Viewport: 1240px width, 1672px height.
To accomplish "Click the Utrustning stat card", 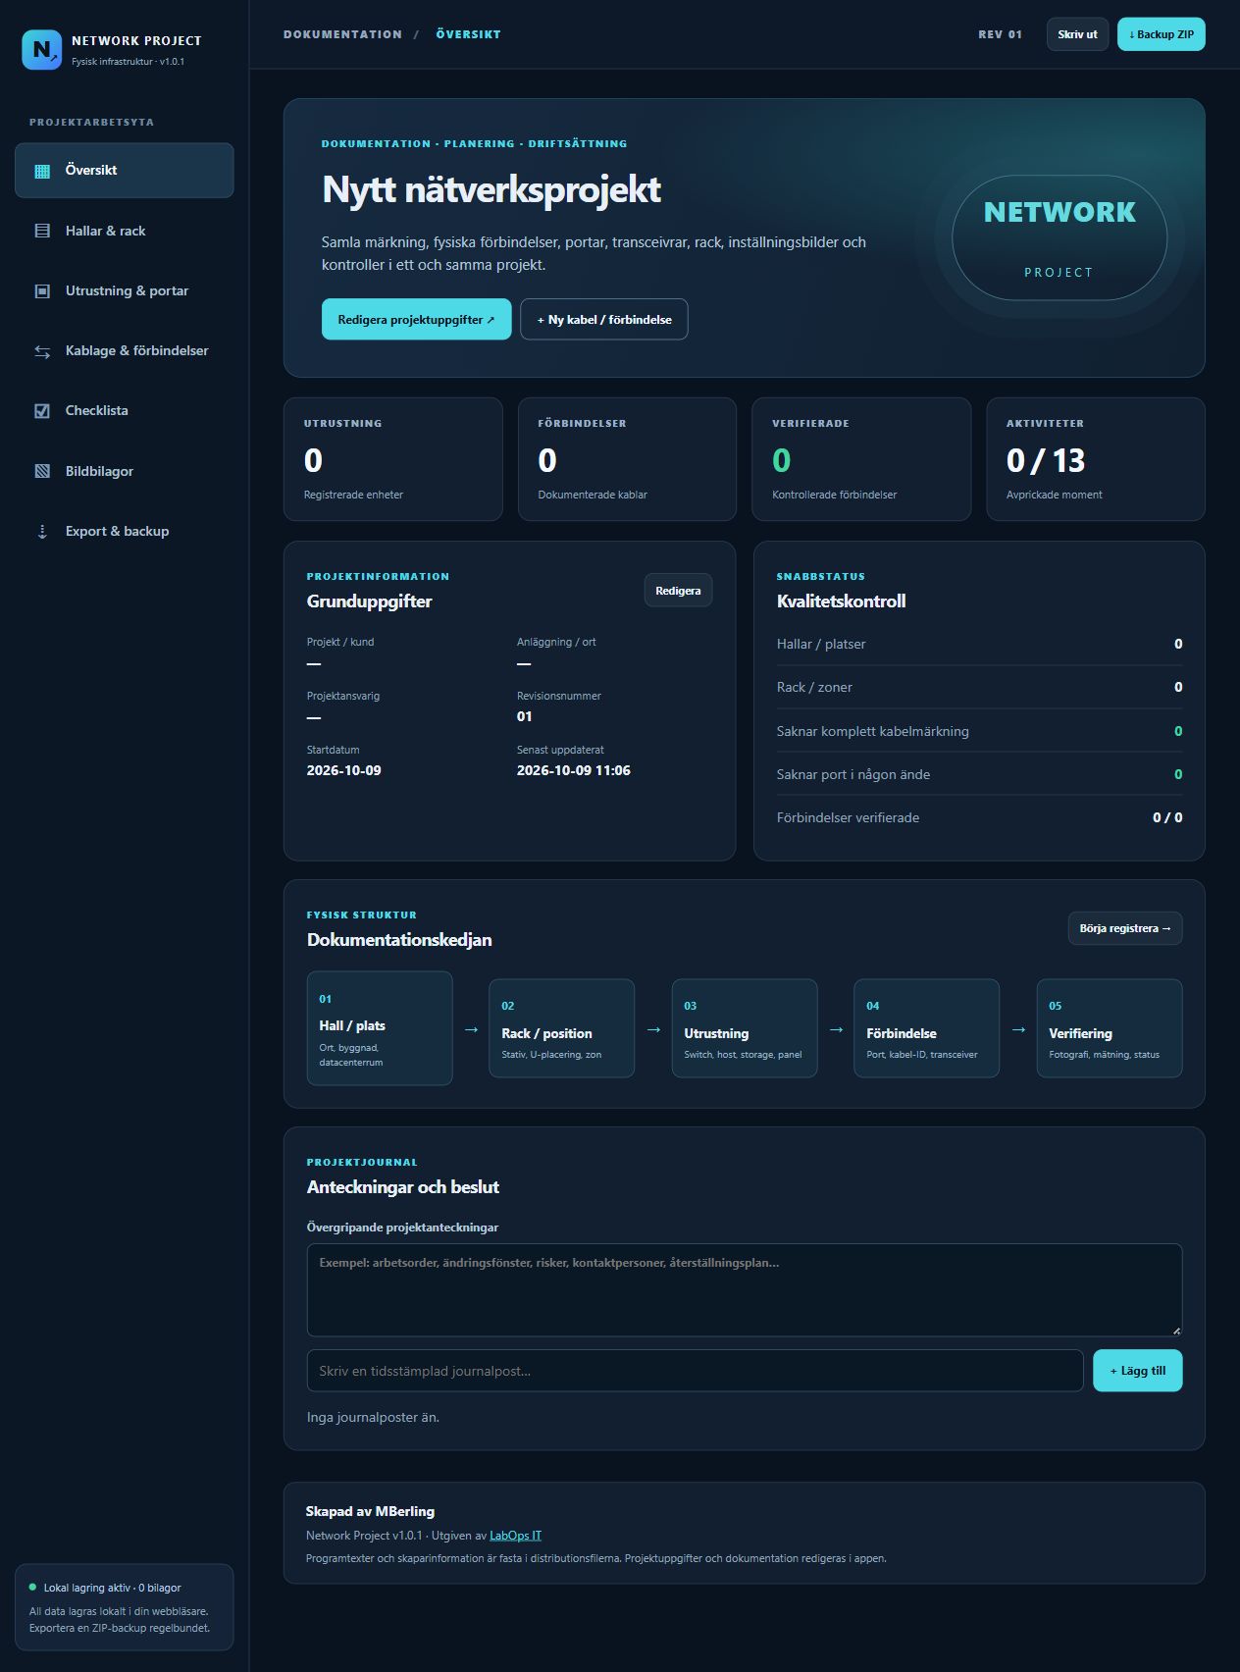I will point(393,459).
